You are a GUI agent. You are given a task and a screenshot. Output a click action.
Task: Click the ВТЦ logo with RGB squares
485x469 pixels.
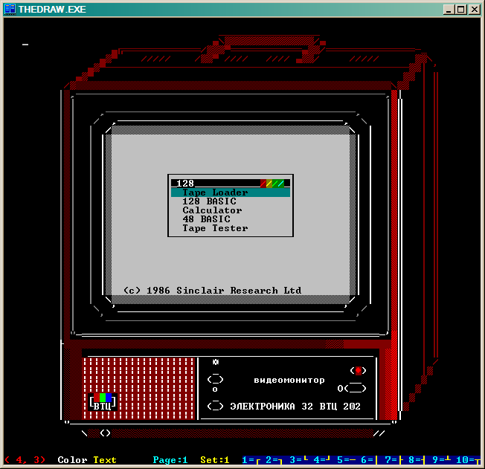103,402
